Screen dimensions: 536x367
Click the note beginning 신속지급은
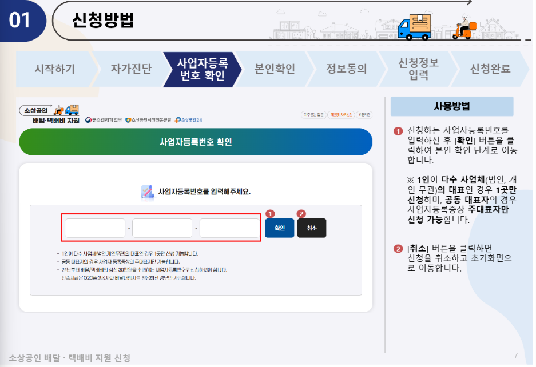pos(128,278)
